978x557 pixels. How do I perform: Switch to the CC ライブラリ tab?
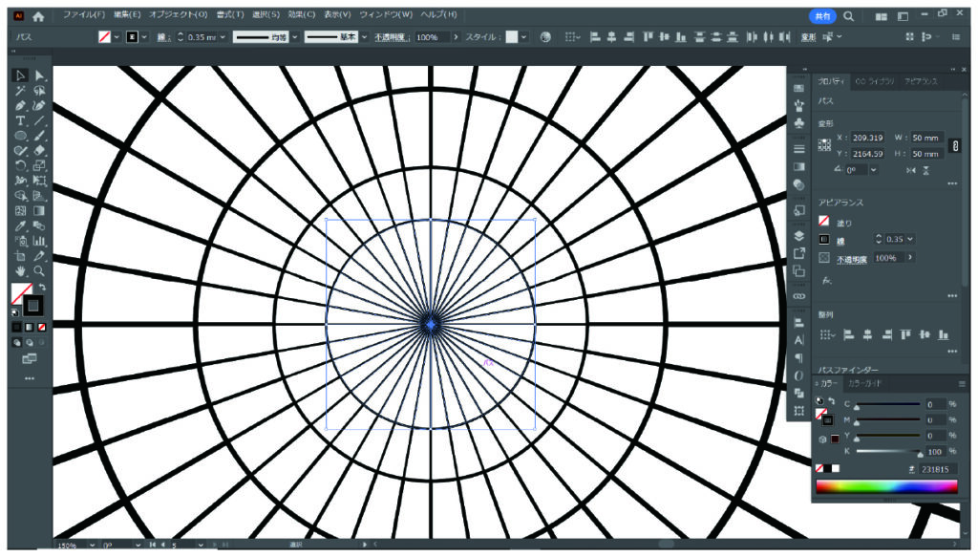tap(875, 82)
